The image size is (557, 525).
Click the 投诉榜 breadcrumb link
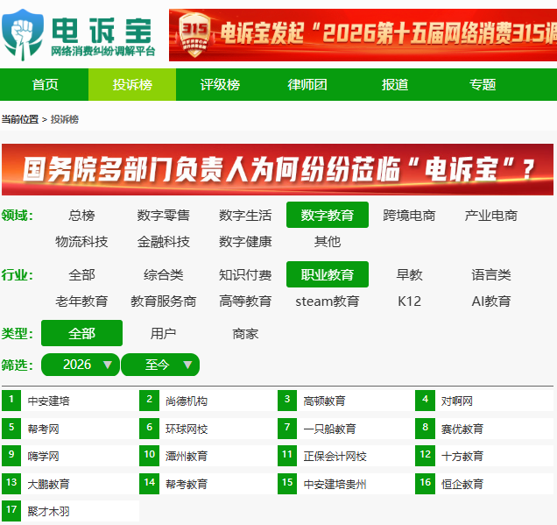pyautogui.click(x=64, y=119)
